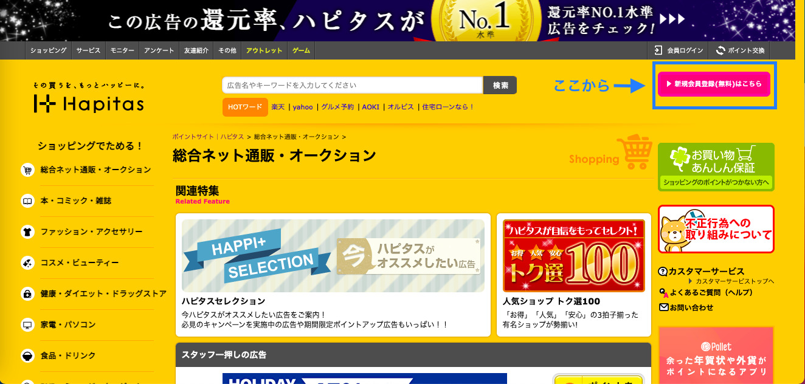
Task: Click the book icon beside 本・コミック・雑誌
Action: pos(27,201)
